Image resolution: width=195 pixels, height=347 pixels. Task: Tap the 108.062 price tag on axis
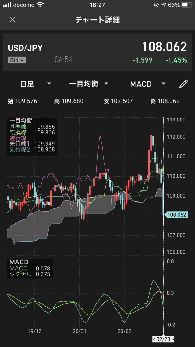(x=176, y=215)
